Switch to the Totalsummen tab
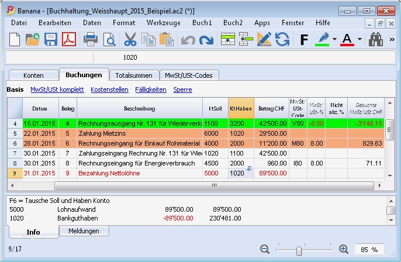The image size is (401, 262). click(x=134, y=75)
